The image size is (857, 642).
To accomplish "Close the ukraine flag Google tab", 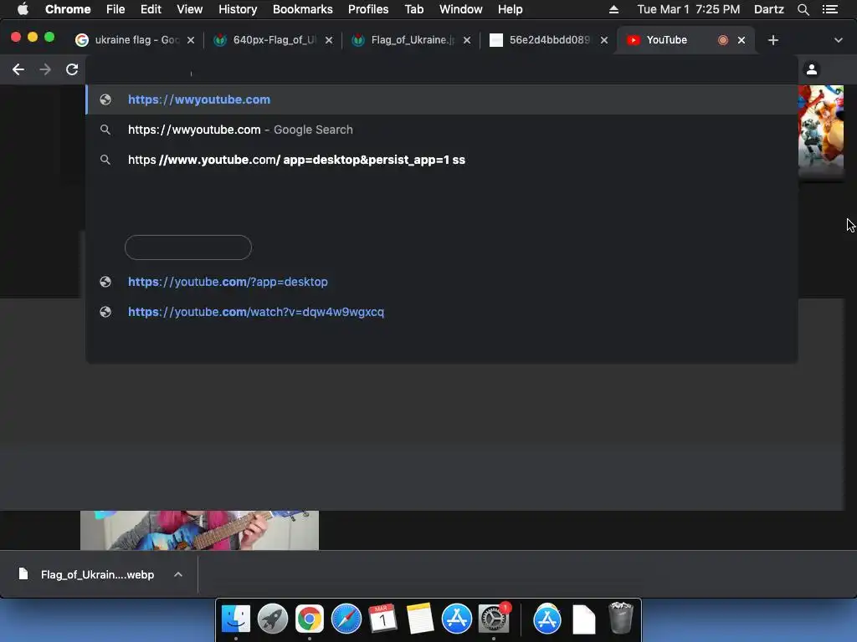I will click(x=191, y=40).
